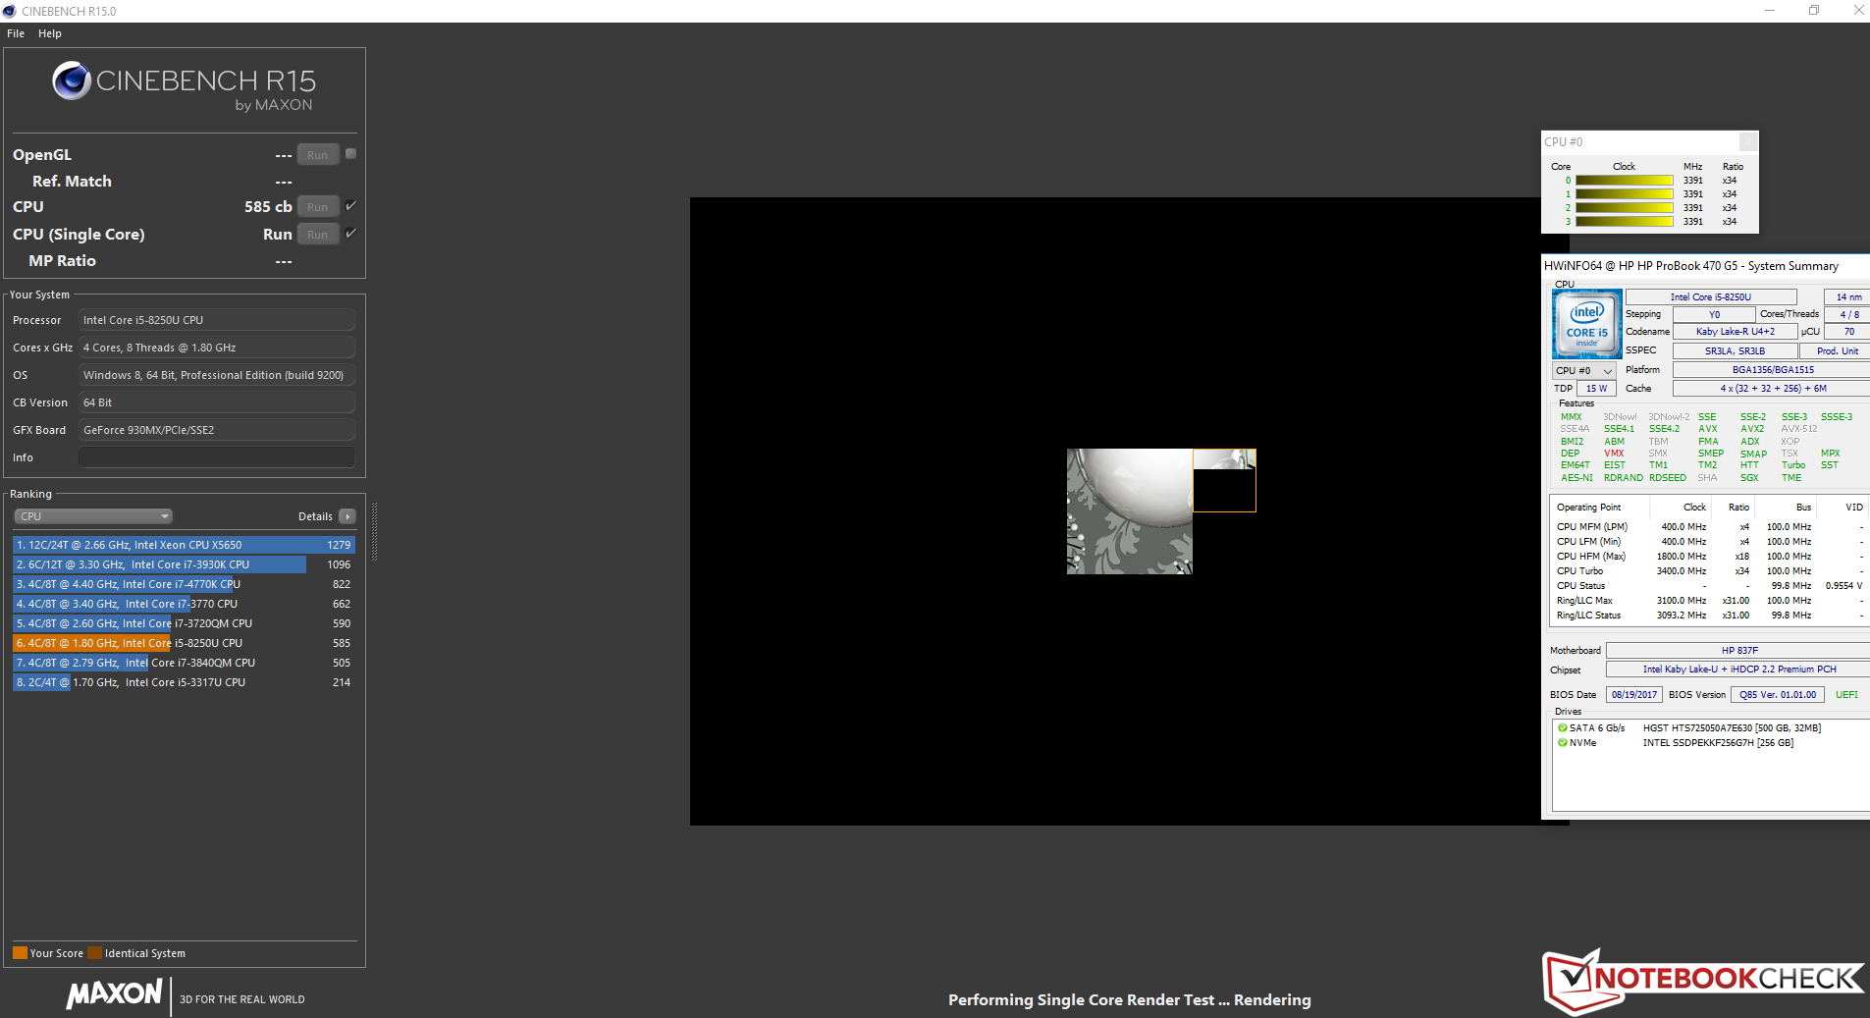
Task: Select ranking entry Core i7-3930K CPU
Action: 184,564
